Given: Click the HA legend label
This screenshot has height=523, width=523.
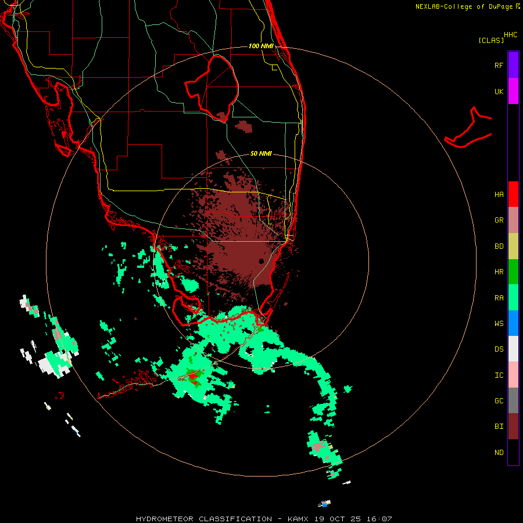Looking at the screenshot, I should coord(499,195).
